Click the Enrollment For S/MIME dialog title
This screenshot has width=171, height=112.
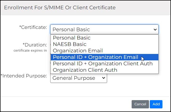pos(60,7)
